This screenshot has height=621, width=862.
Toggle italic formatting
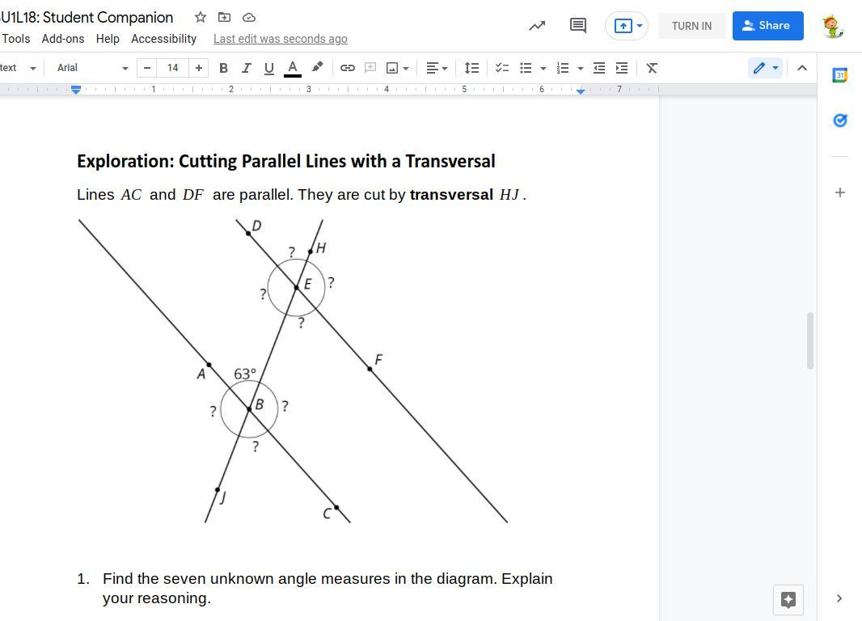pyautogui.click(x=246, y=68)
